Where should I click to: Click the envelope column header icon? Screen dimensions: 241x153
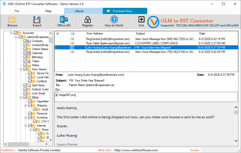tap(73, 33)
